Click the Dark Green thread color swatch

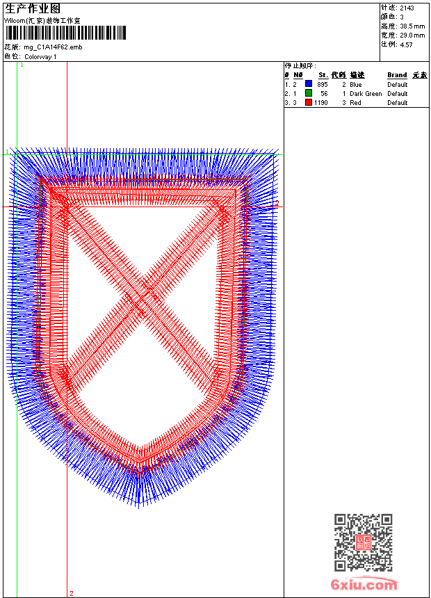point(309,93)
